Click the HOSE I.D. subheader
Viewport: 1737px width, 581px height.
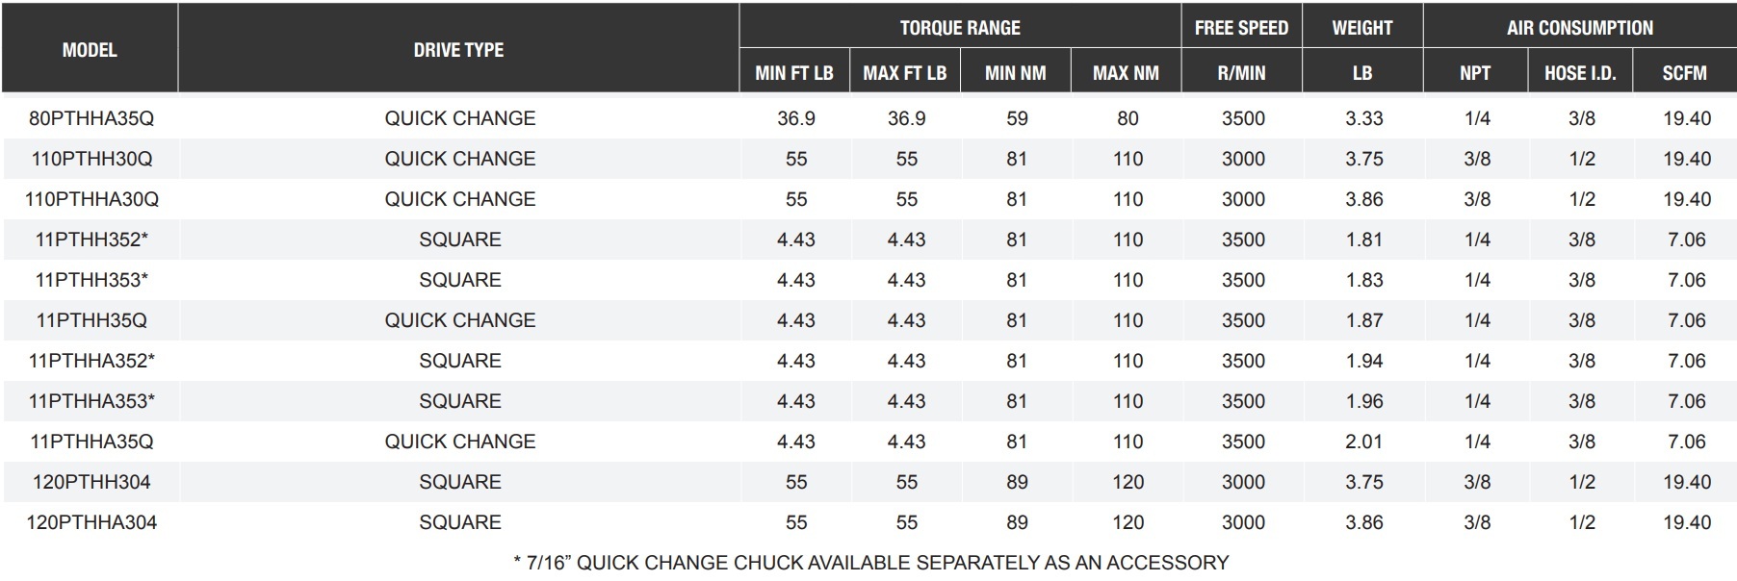point(1580,73)
